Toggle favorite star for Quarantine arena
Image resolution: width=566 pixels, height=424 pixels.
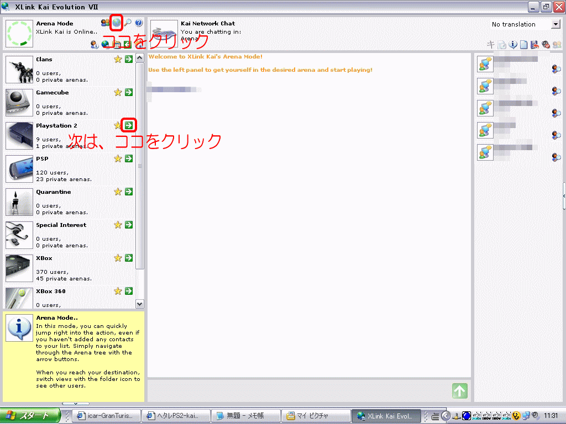[118, 192]
